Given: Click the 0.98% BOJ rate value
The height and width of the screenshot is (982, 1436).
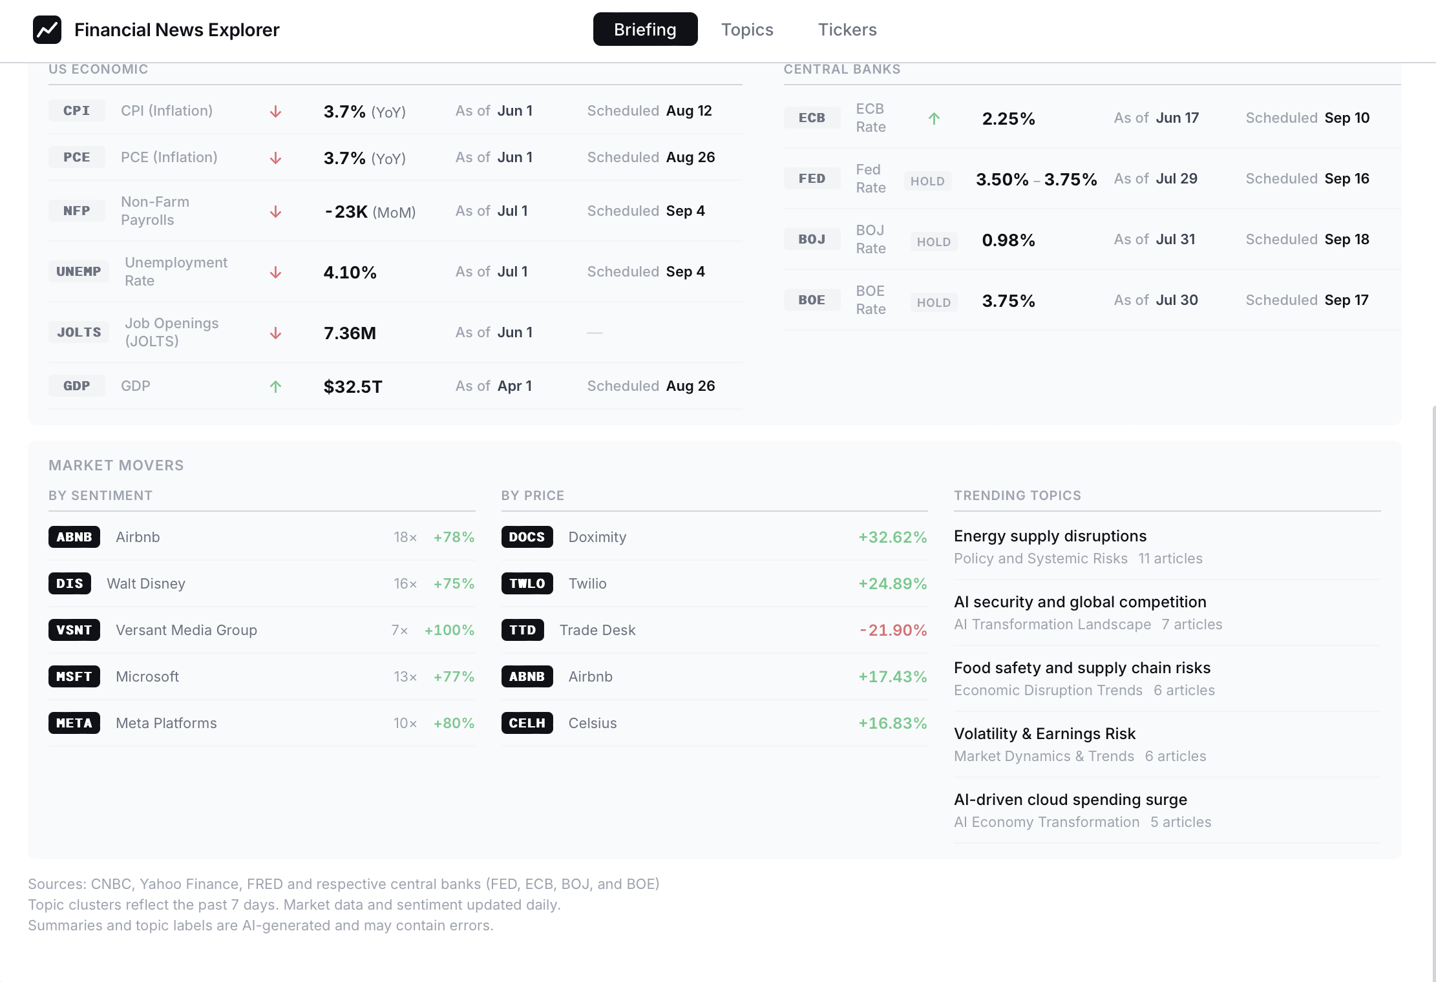Looking at the screenshot, I should click(x=1008, y=240).
